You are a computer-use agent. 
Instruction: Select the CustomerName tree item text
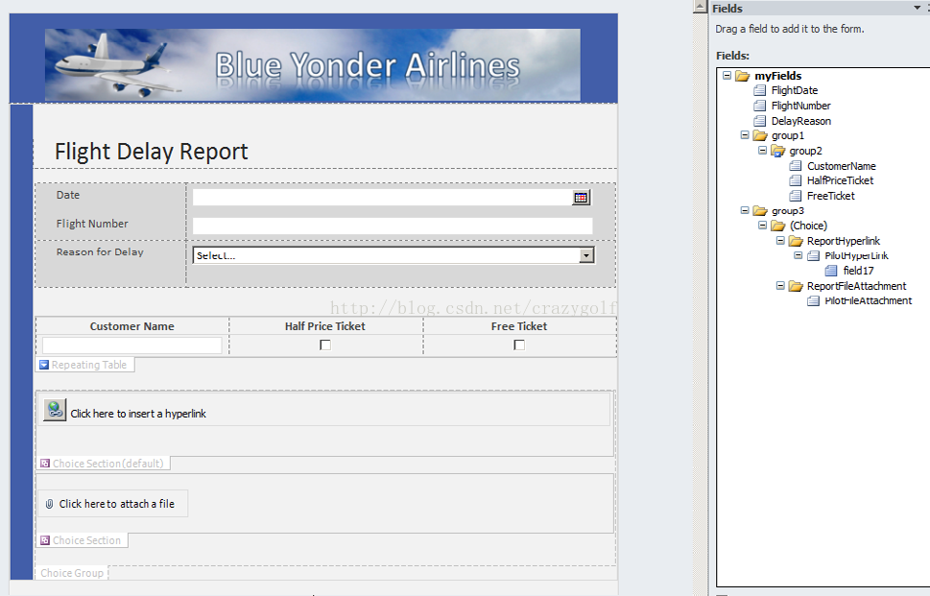point(841,166)
